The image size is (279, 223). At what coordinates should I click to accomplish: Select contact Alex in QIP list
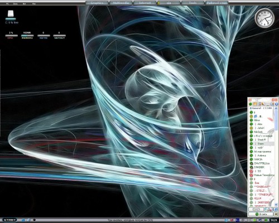pos(262,124)
